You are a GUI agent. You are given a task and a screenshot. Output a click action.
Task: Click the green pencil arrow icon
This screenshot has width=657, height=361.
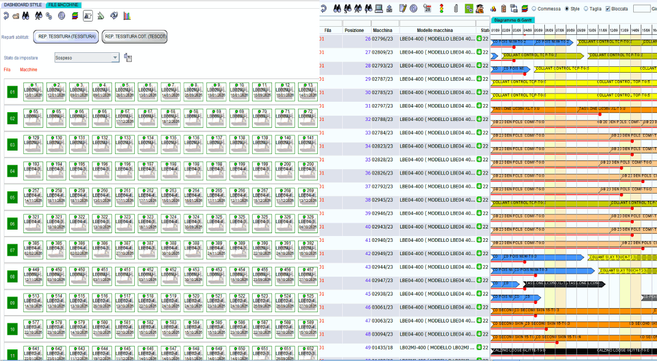[x=100, y=16]
